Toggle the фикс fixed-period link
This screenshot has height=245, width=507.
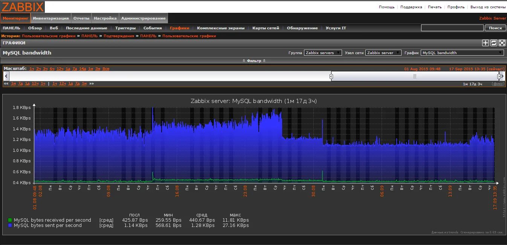498,84
